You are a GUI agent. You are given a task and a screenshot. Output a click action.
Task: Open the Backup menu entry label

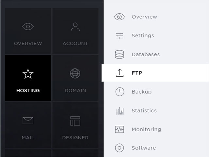[x=141, y=92]
